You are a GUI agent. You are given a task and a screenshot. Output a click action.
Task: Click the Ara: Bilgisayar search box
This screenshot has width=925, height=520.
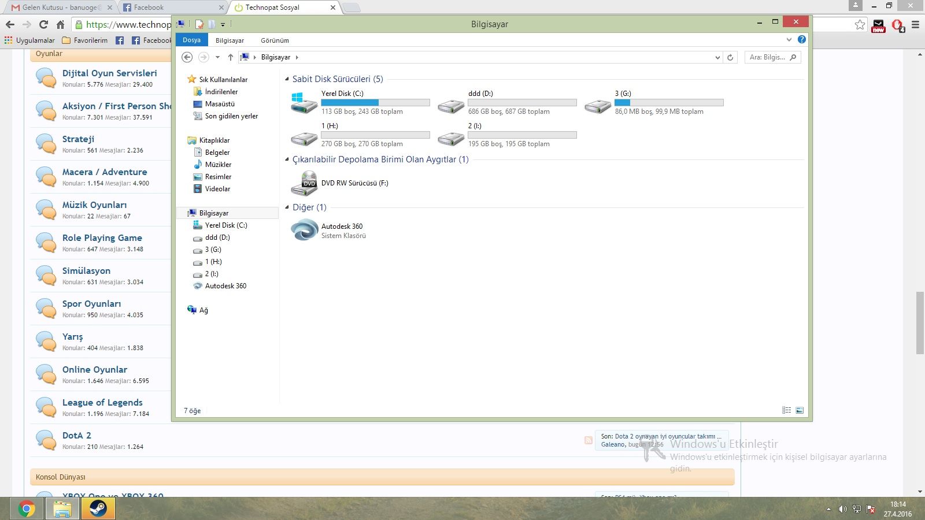(x=772, y=57)
